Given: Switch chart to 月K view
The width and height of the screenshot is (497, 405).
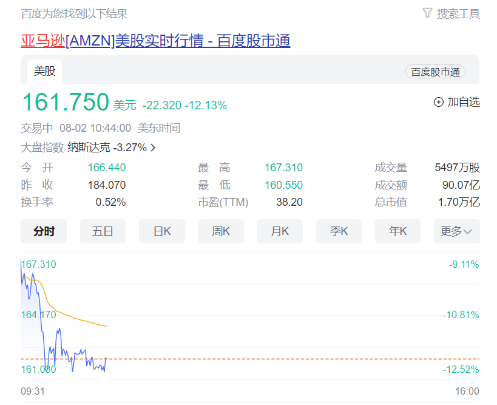Looking at the screenshot, I should click(280, 231).
